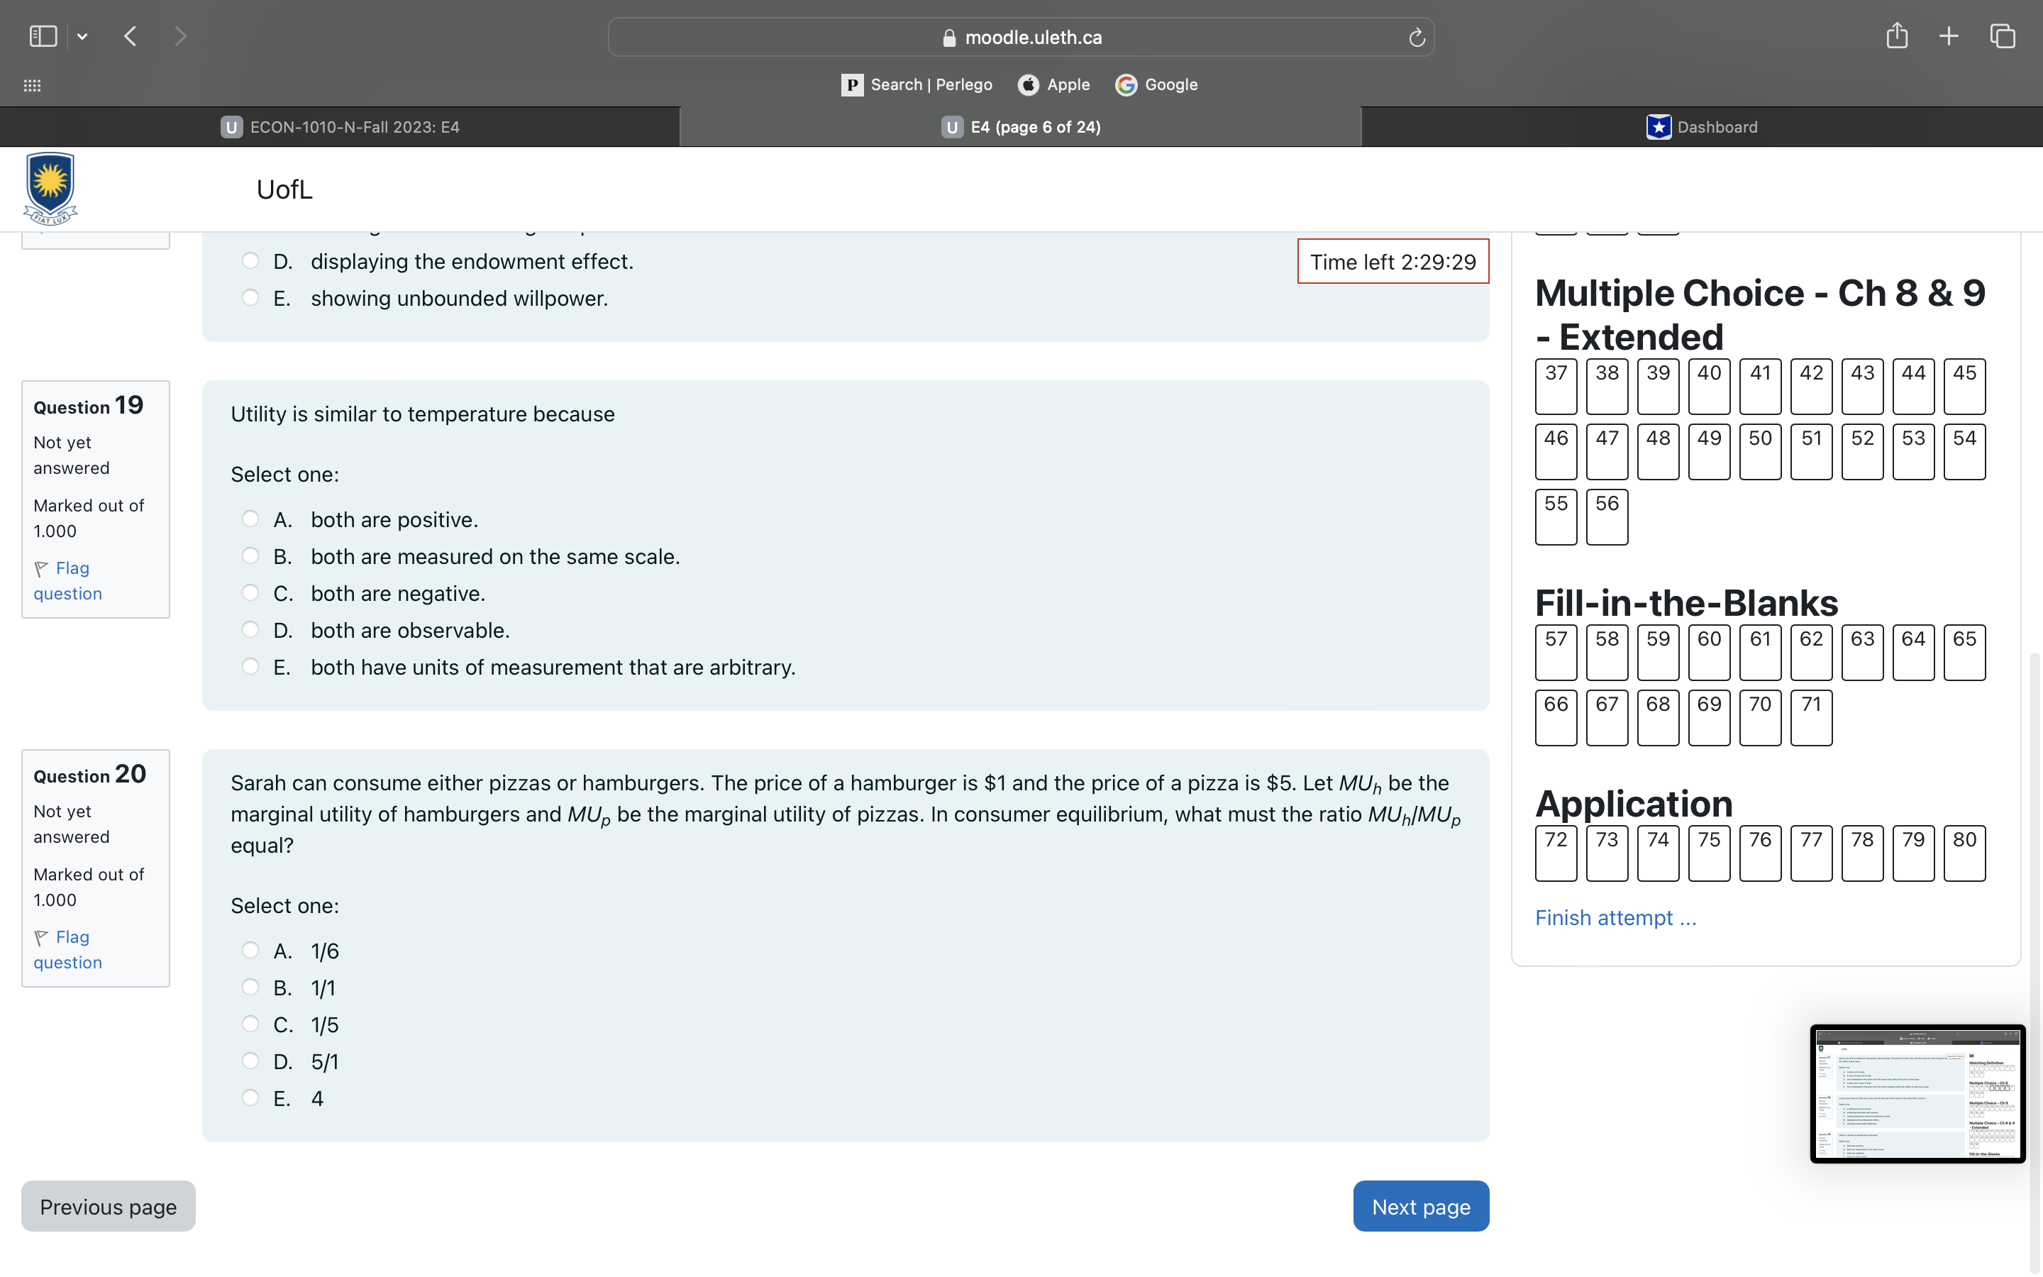Viewport: 2043px width, 1277px height.
Task: Open a new browser tab
Action: coord(1949,35)
